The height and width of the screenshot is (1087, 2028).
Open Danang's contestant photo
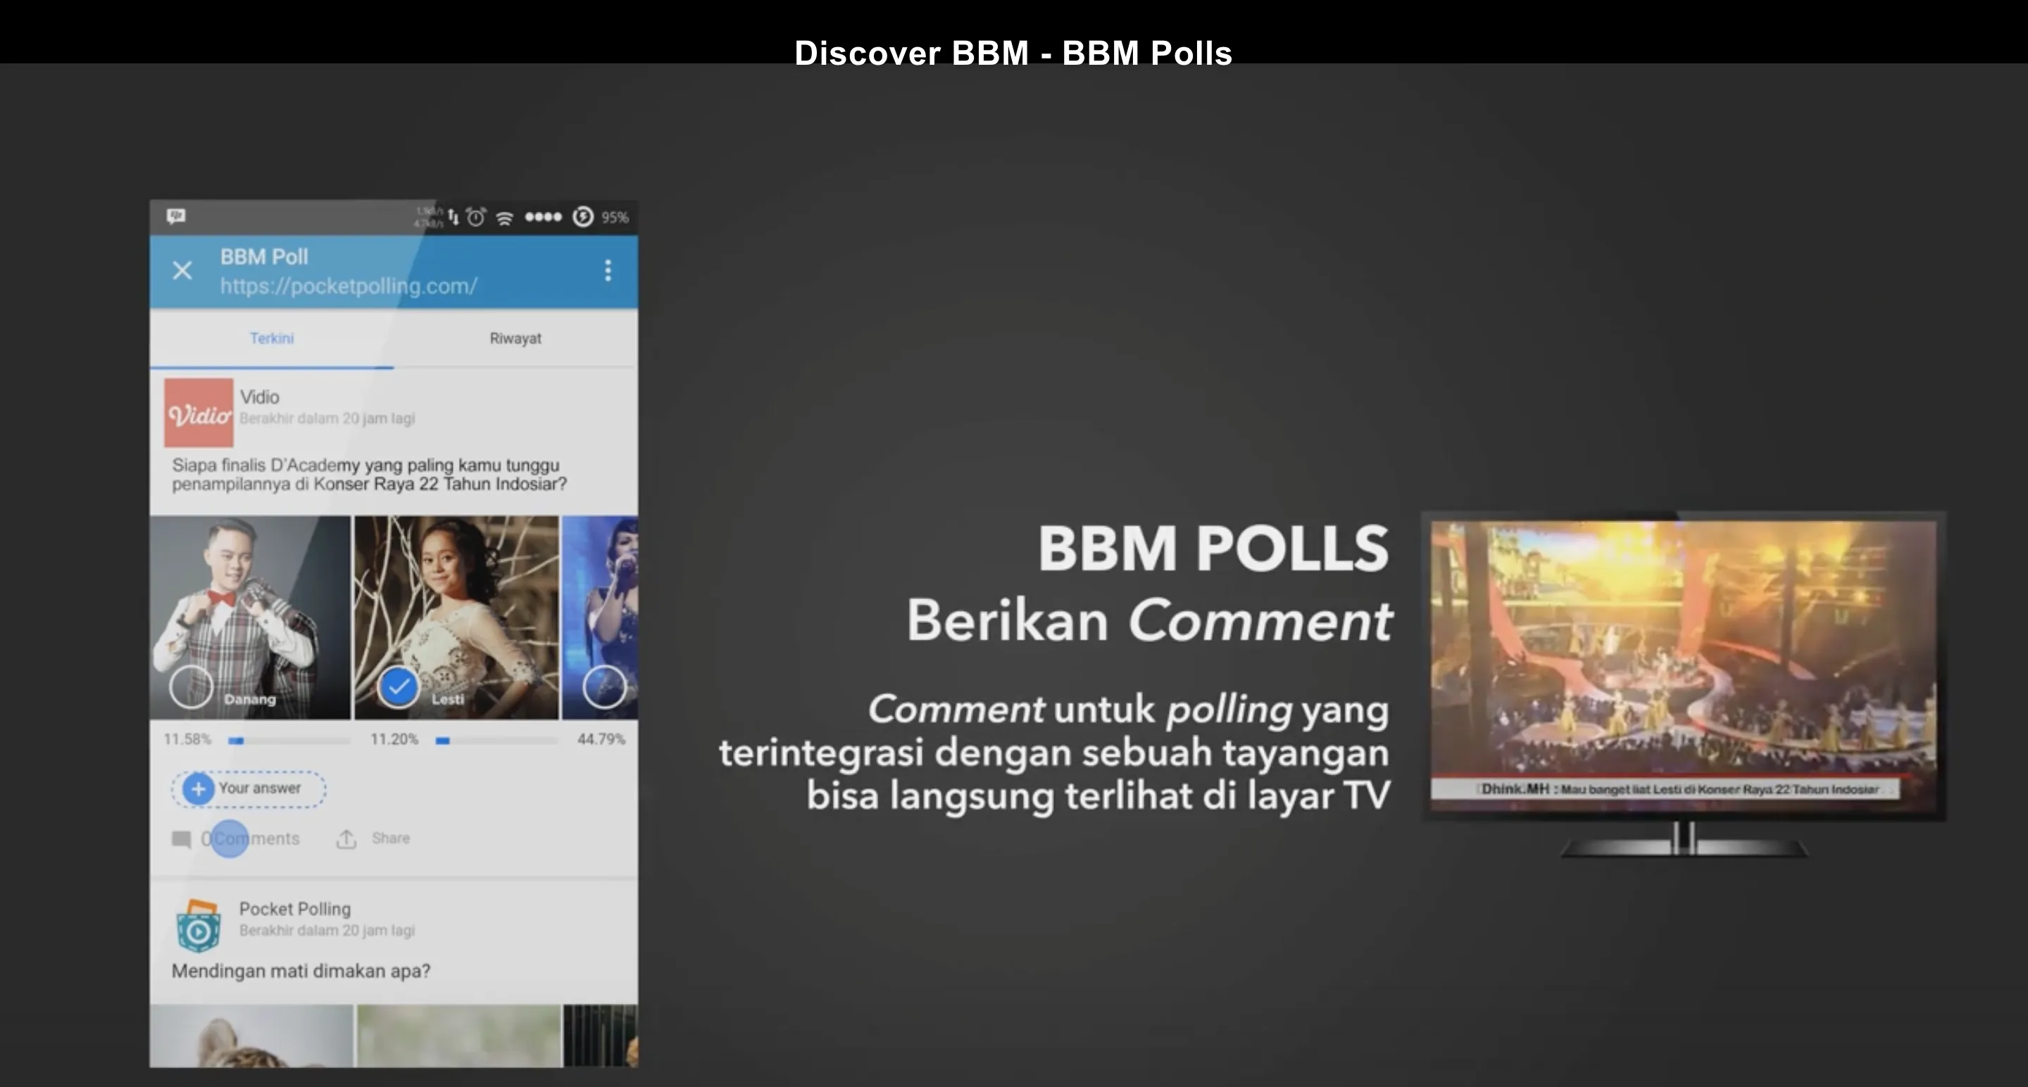click(251, 617)
